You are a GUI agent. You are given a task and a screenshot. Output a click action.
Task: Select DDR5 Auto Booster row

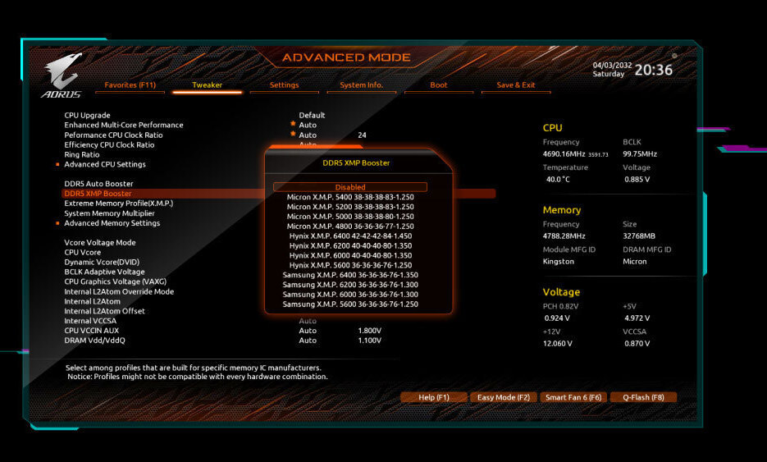(98, 184)
